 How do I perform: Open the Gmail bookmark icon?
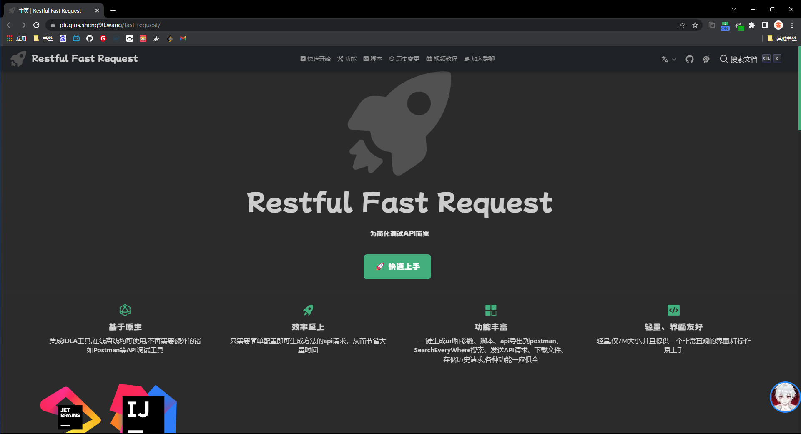click(x=183, y=38)
